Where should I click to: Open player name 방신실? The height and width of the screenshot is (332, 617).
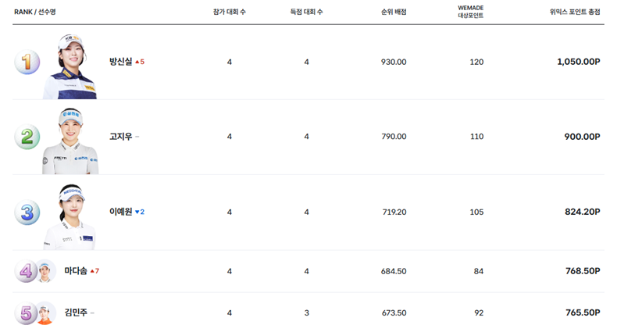120,62
